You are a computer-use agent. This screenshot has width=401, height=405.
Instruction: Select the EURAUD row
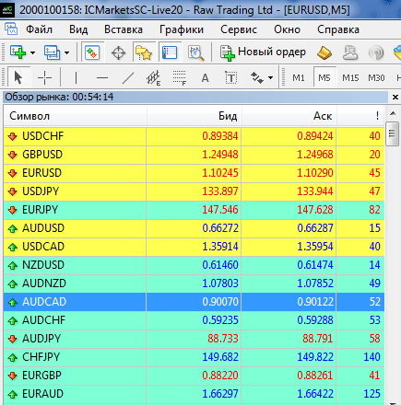tap(194, 394)
